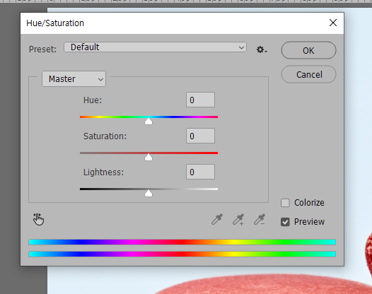Open the Preset dropdown showing Default
Image resolution: width=372 pixels, height=294 pixels.
pyautogui.click(x=155, y=47)
